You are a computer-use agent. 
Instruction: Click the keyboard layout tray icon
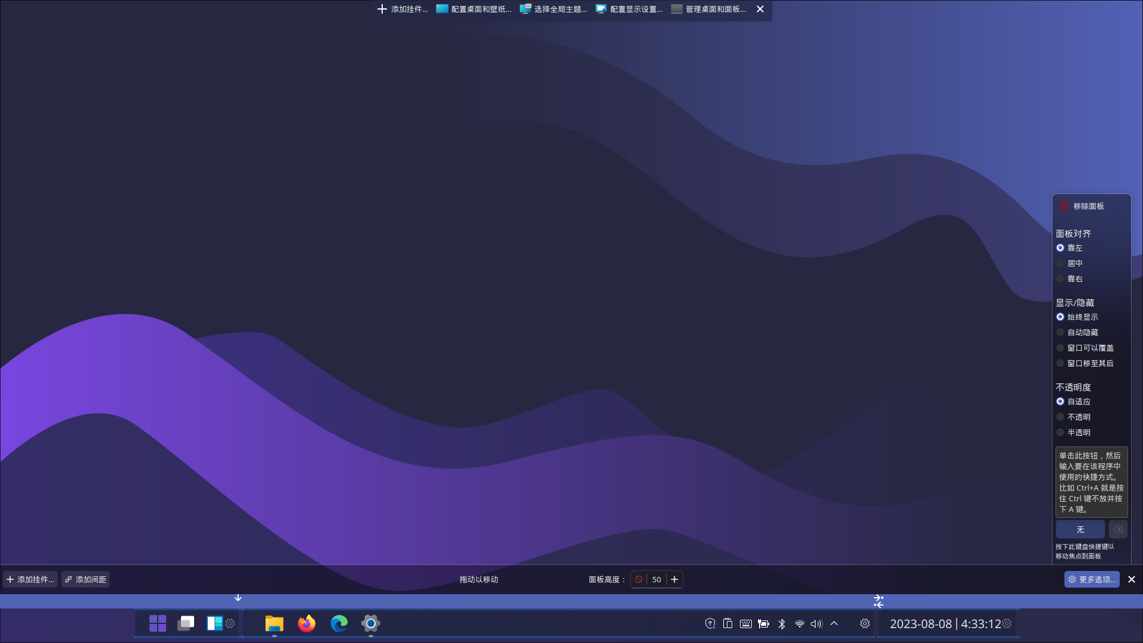pyautogui.click(x=745, y=623)
